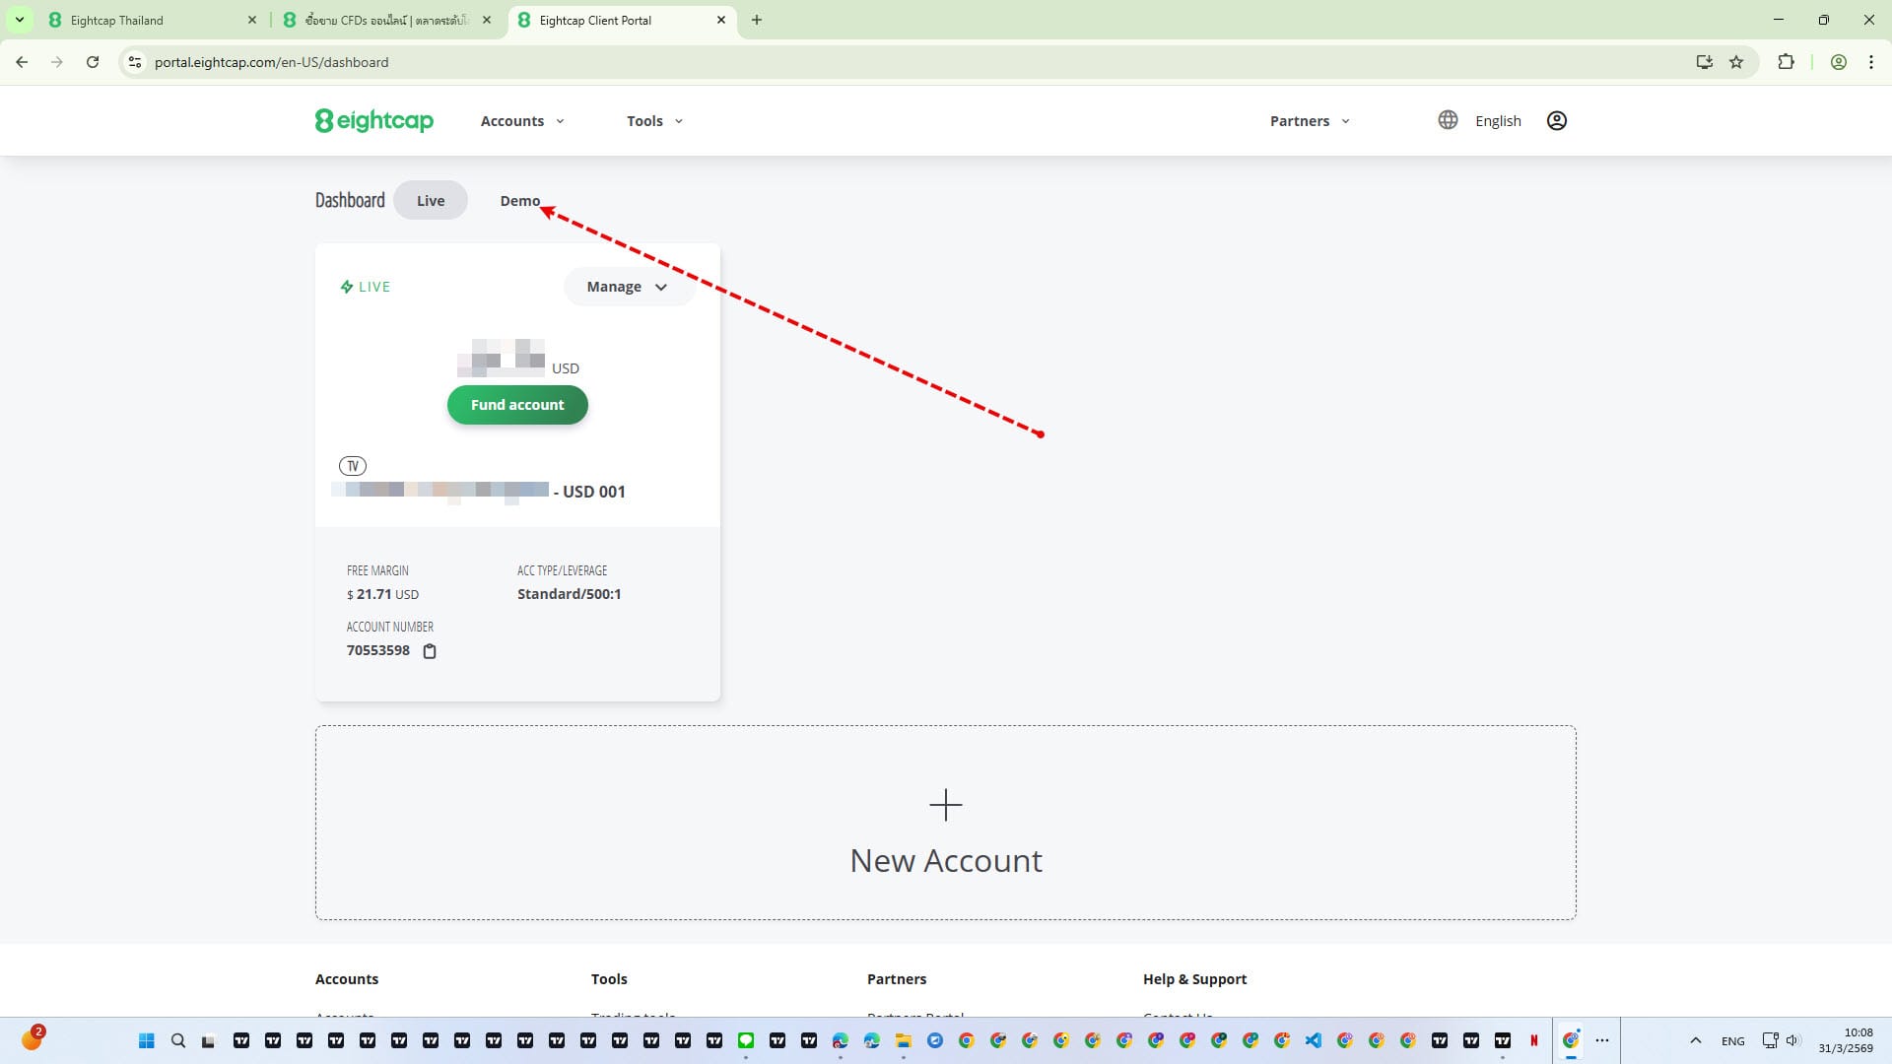Expand the Tools dropdown menu

[x=654, y=121]
